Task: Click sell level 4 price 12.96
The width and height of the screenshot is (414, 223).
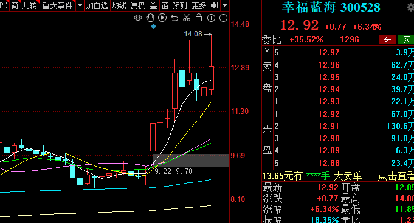Action: pyautogui.click(x=329, y=65)
